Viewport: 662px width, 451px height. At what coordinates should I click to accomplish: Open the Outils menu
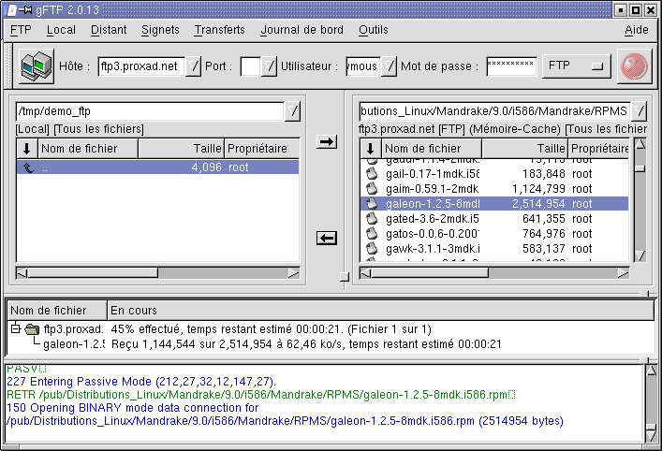(374, 30)
